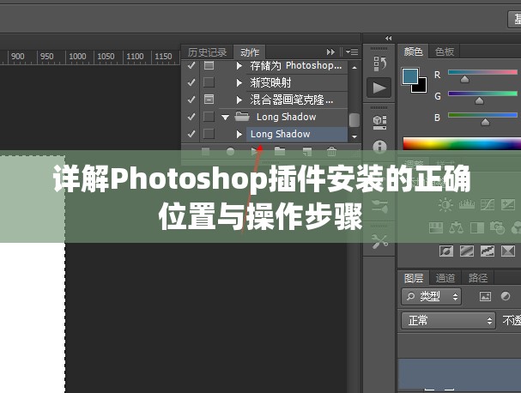This screenshot has height=393, width=521.
Task: Toggle the checkmark for the highlighted Long Shadow action
Action: [x=191, y=134]
